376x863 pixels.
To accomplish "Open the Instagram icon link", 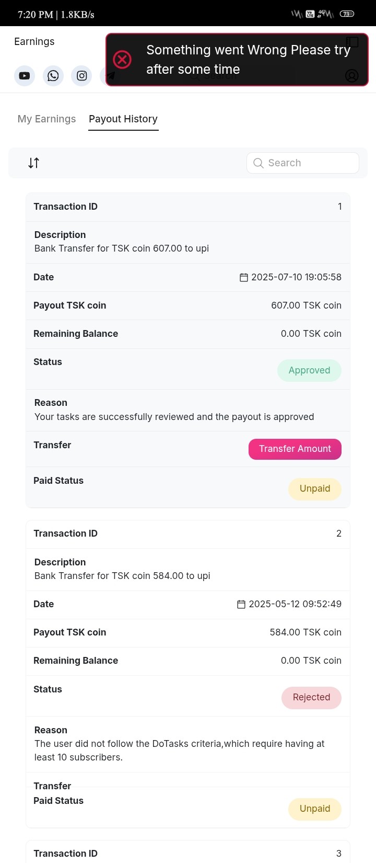I will (82, 76).
